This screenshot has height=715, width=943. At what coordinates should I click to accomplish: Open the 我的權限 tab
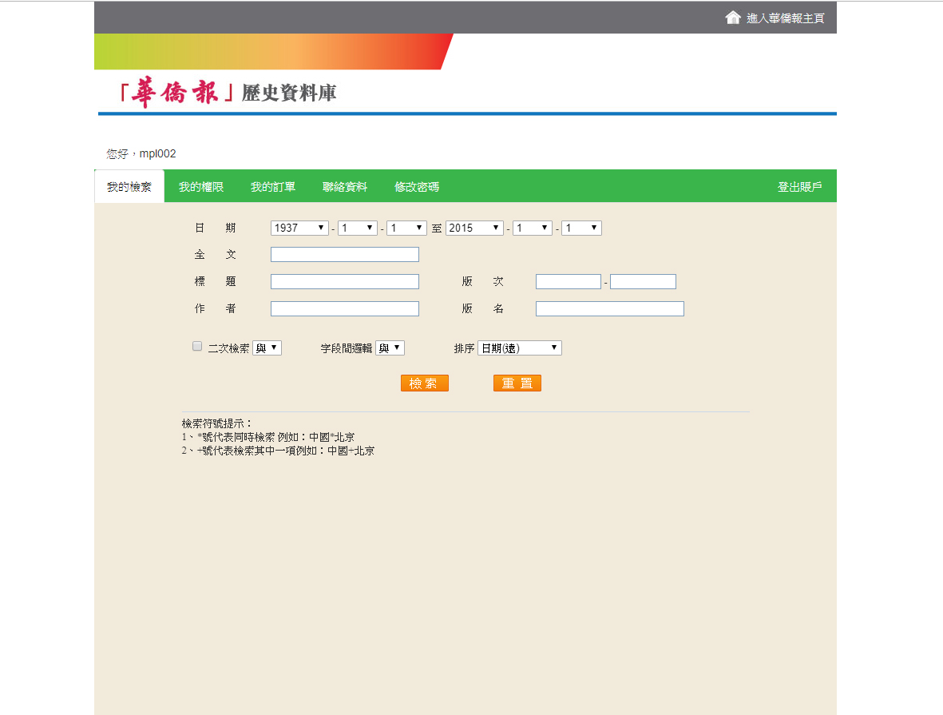(x=201, y=187)
